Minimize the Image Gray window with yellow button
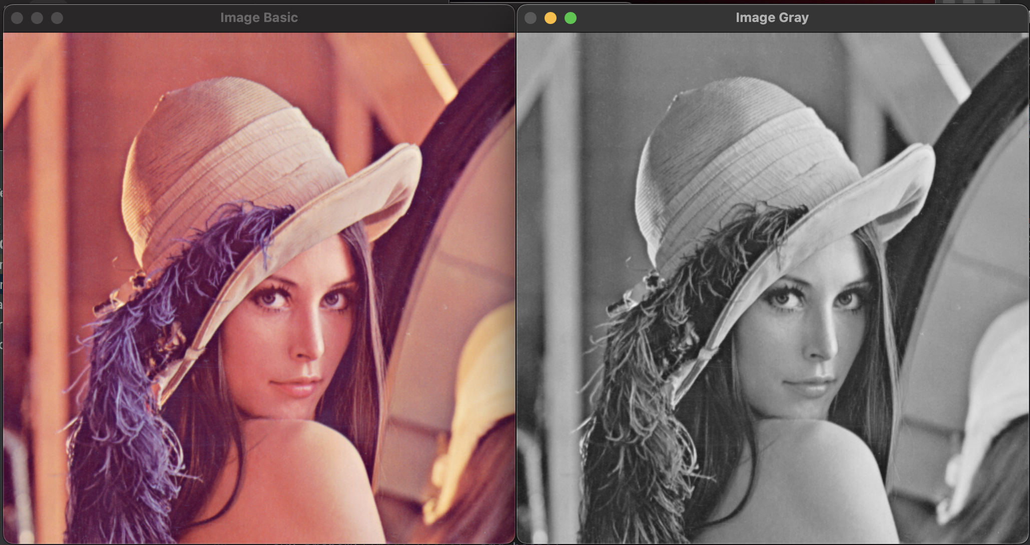The image size is (1030, 545). 551,18
